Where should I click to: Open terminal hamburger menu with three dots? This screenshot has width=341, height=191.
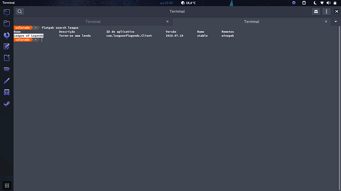(327, 11)
